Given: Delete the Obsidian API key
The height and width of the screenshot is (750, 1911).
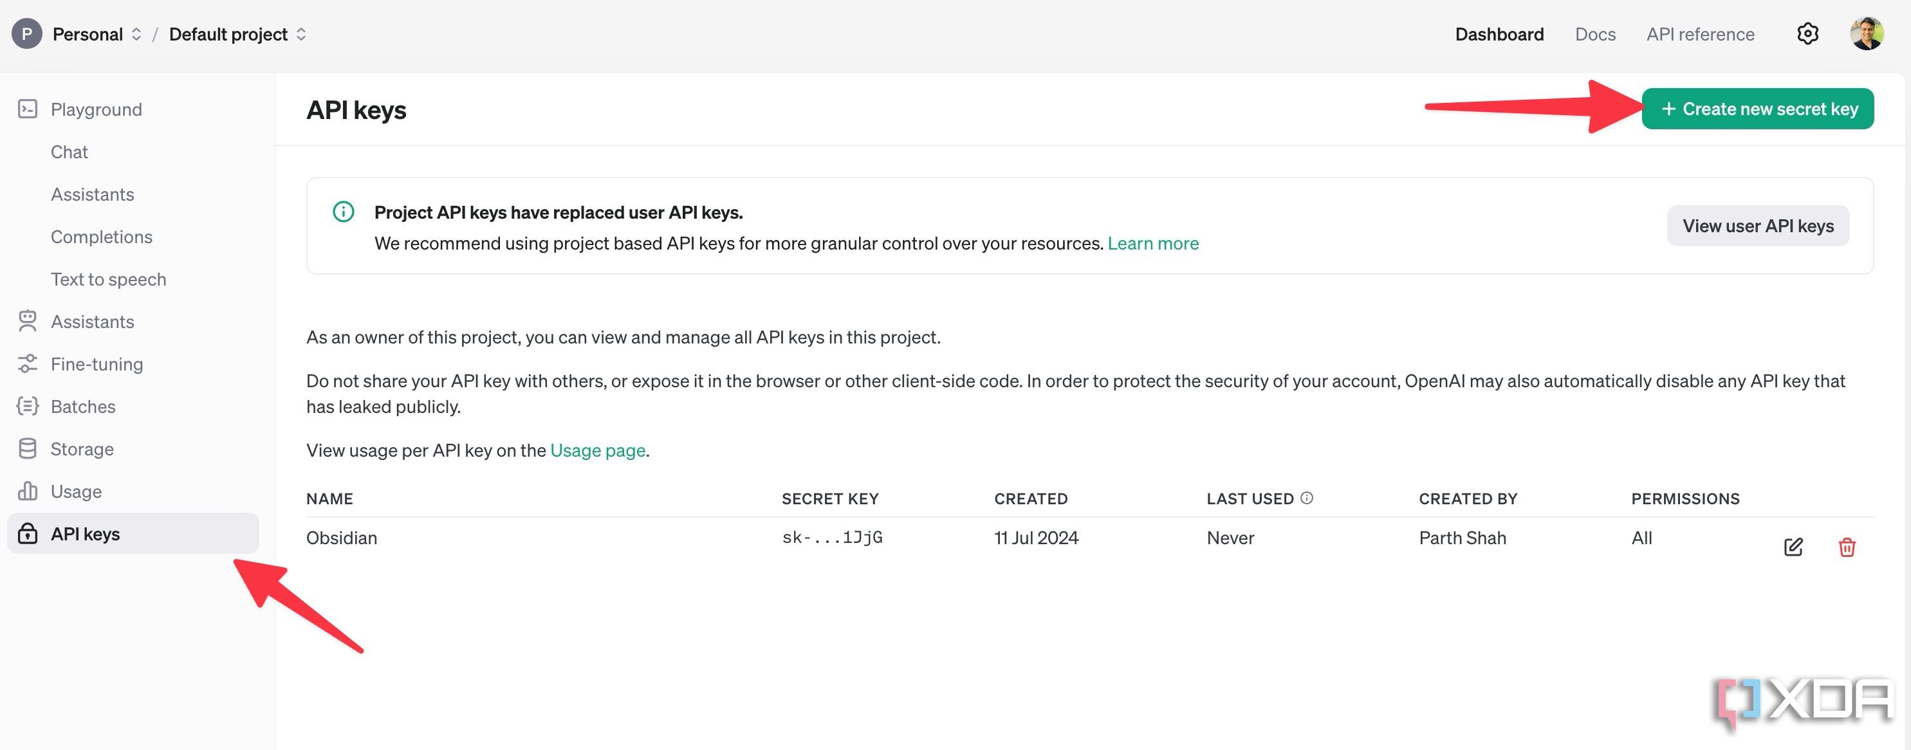Looking at the screenshot, I should coord(1847,547).
